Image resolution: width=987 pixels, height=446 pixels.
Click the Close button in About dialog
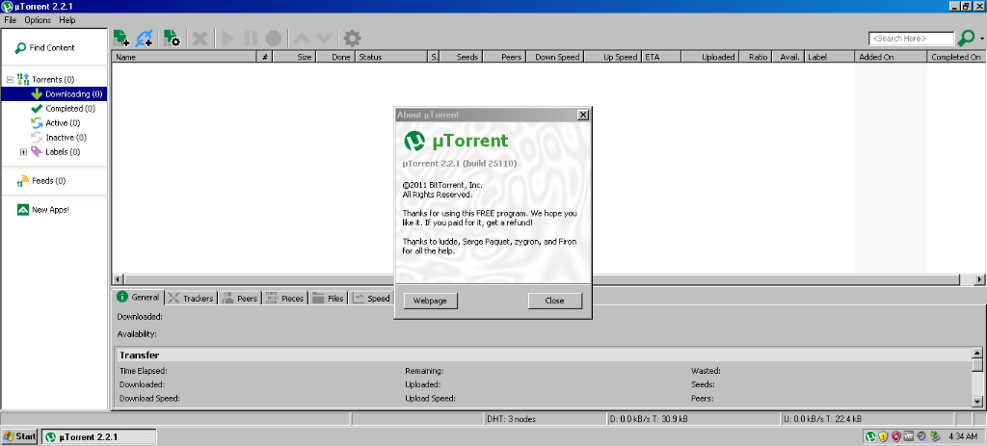(554, 301)
